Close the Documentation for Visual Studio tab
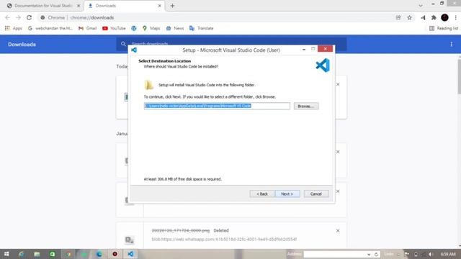This screenshot has height=259, width=461. [79, 6]
